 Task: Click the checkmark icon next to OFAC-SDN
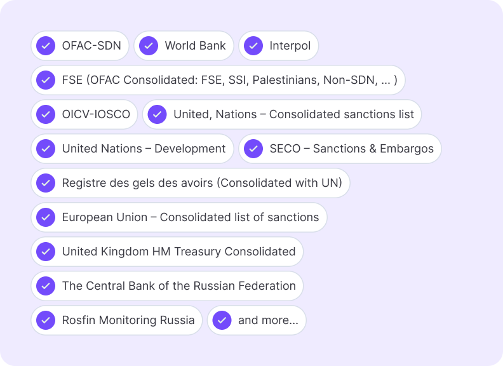46,46
